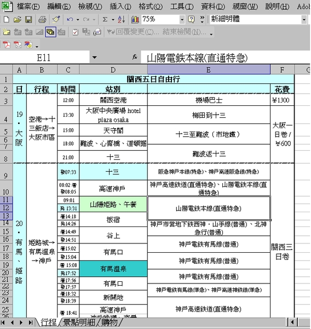Click the Convert to PDF and Email icon

pyautogui.click(x=18, y=44)
